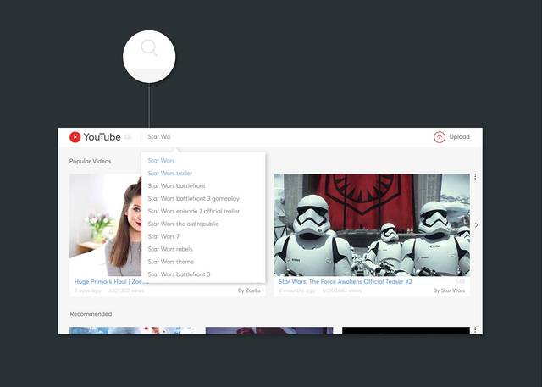The width and height of the screenshot is (542, 387).
Task: Click the magnifier icon in the white callout circle
Action: [x=149, y=47]
